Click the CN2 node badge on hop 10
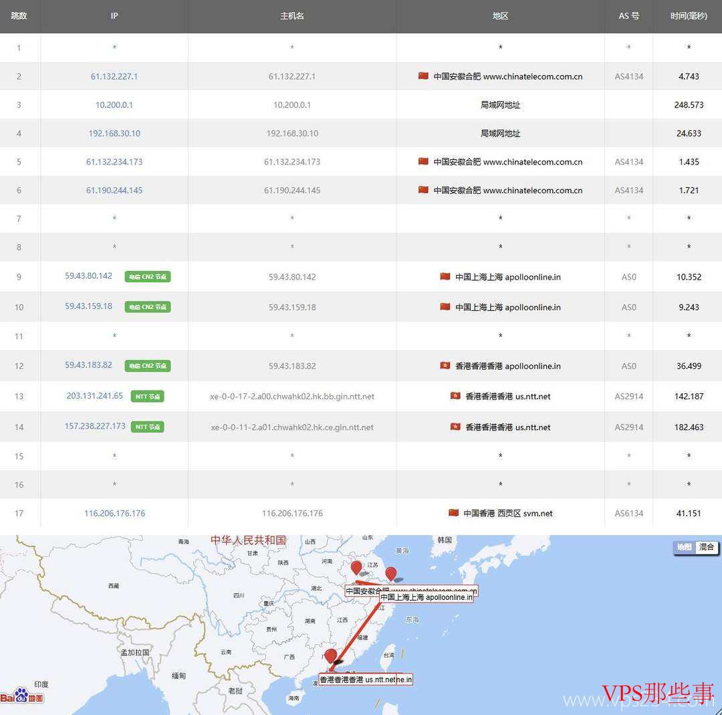The width and height of the screenshot is (722, 715). (148, 307)
